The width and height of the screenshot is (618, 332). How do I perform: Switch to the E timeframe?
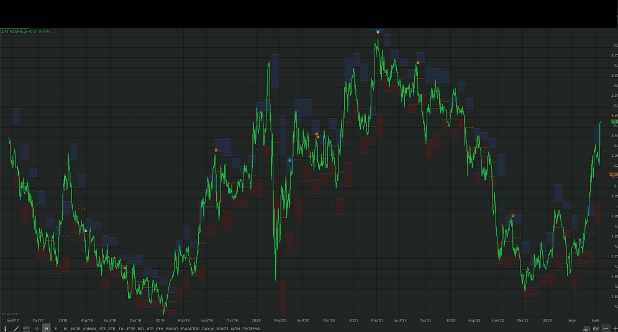pyautogui.click(x=56, y=328)
